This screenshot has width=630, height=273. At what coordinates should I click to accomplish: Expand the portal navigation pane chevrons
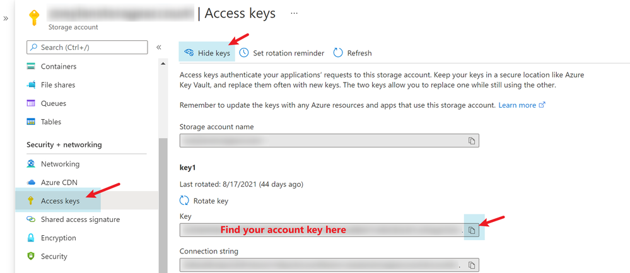click(x=6, y=18)
